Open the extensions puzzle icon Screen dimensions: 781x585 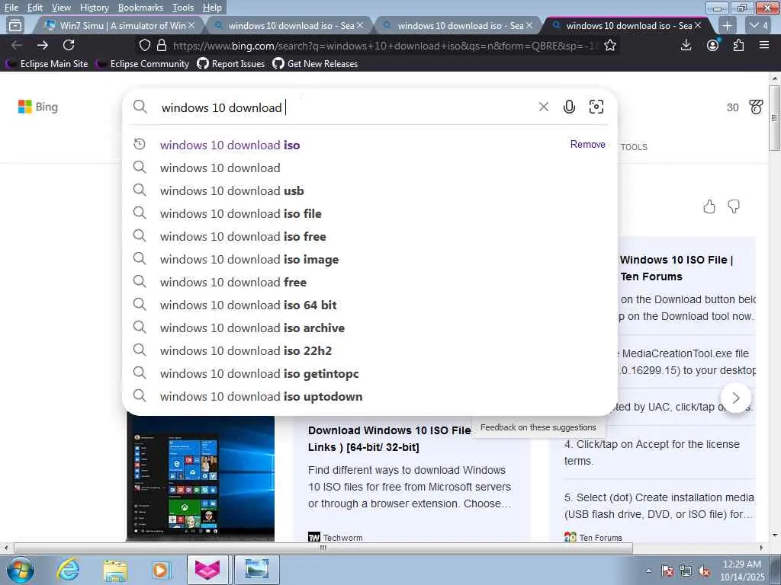point(738,45)
